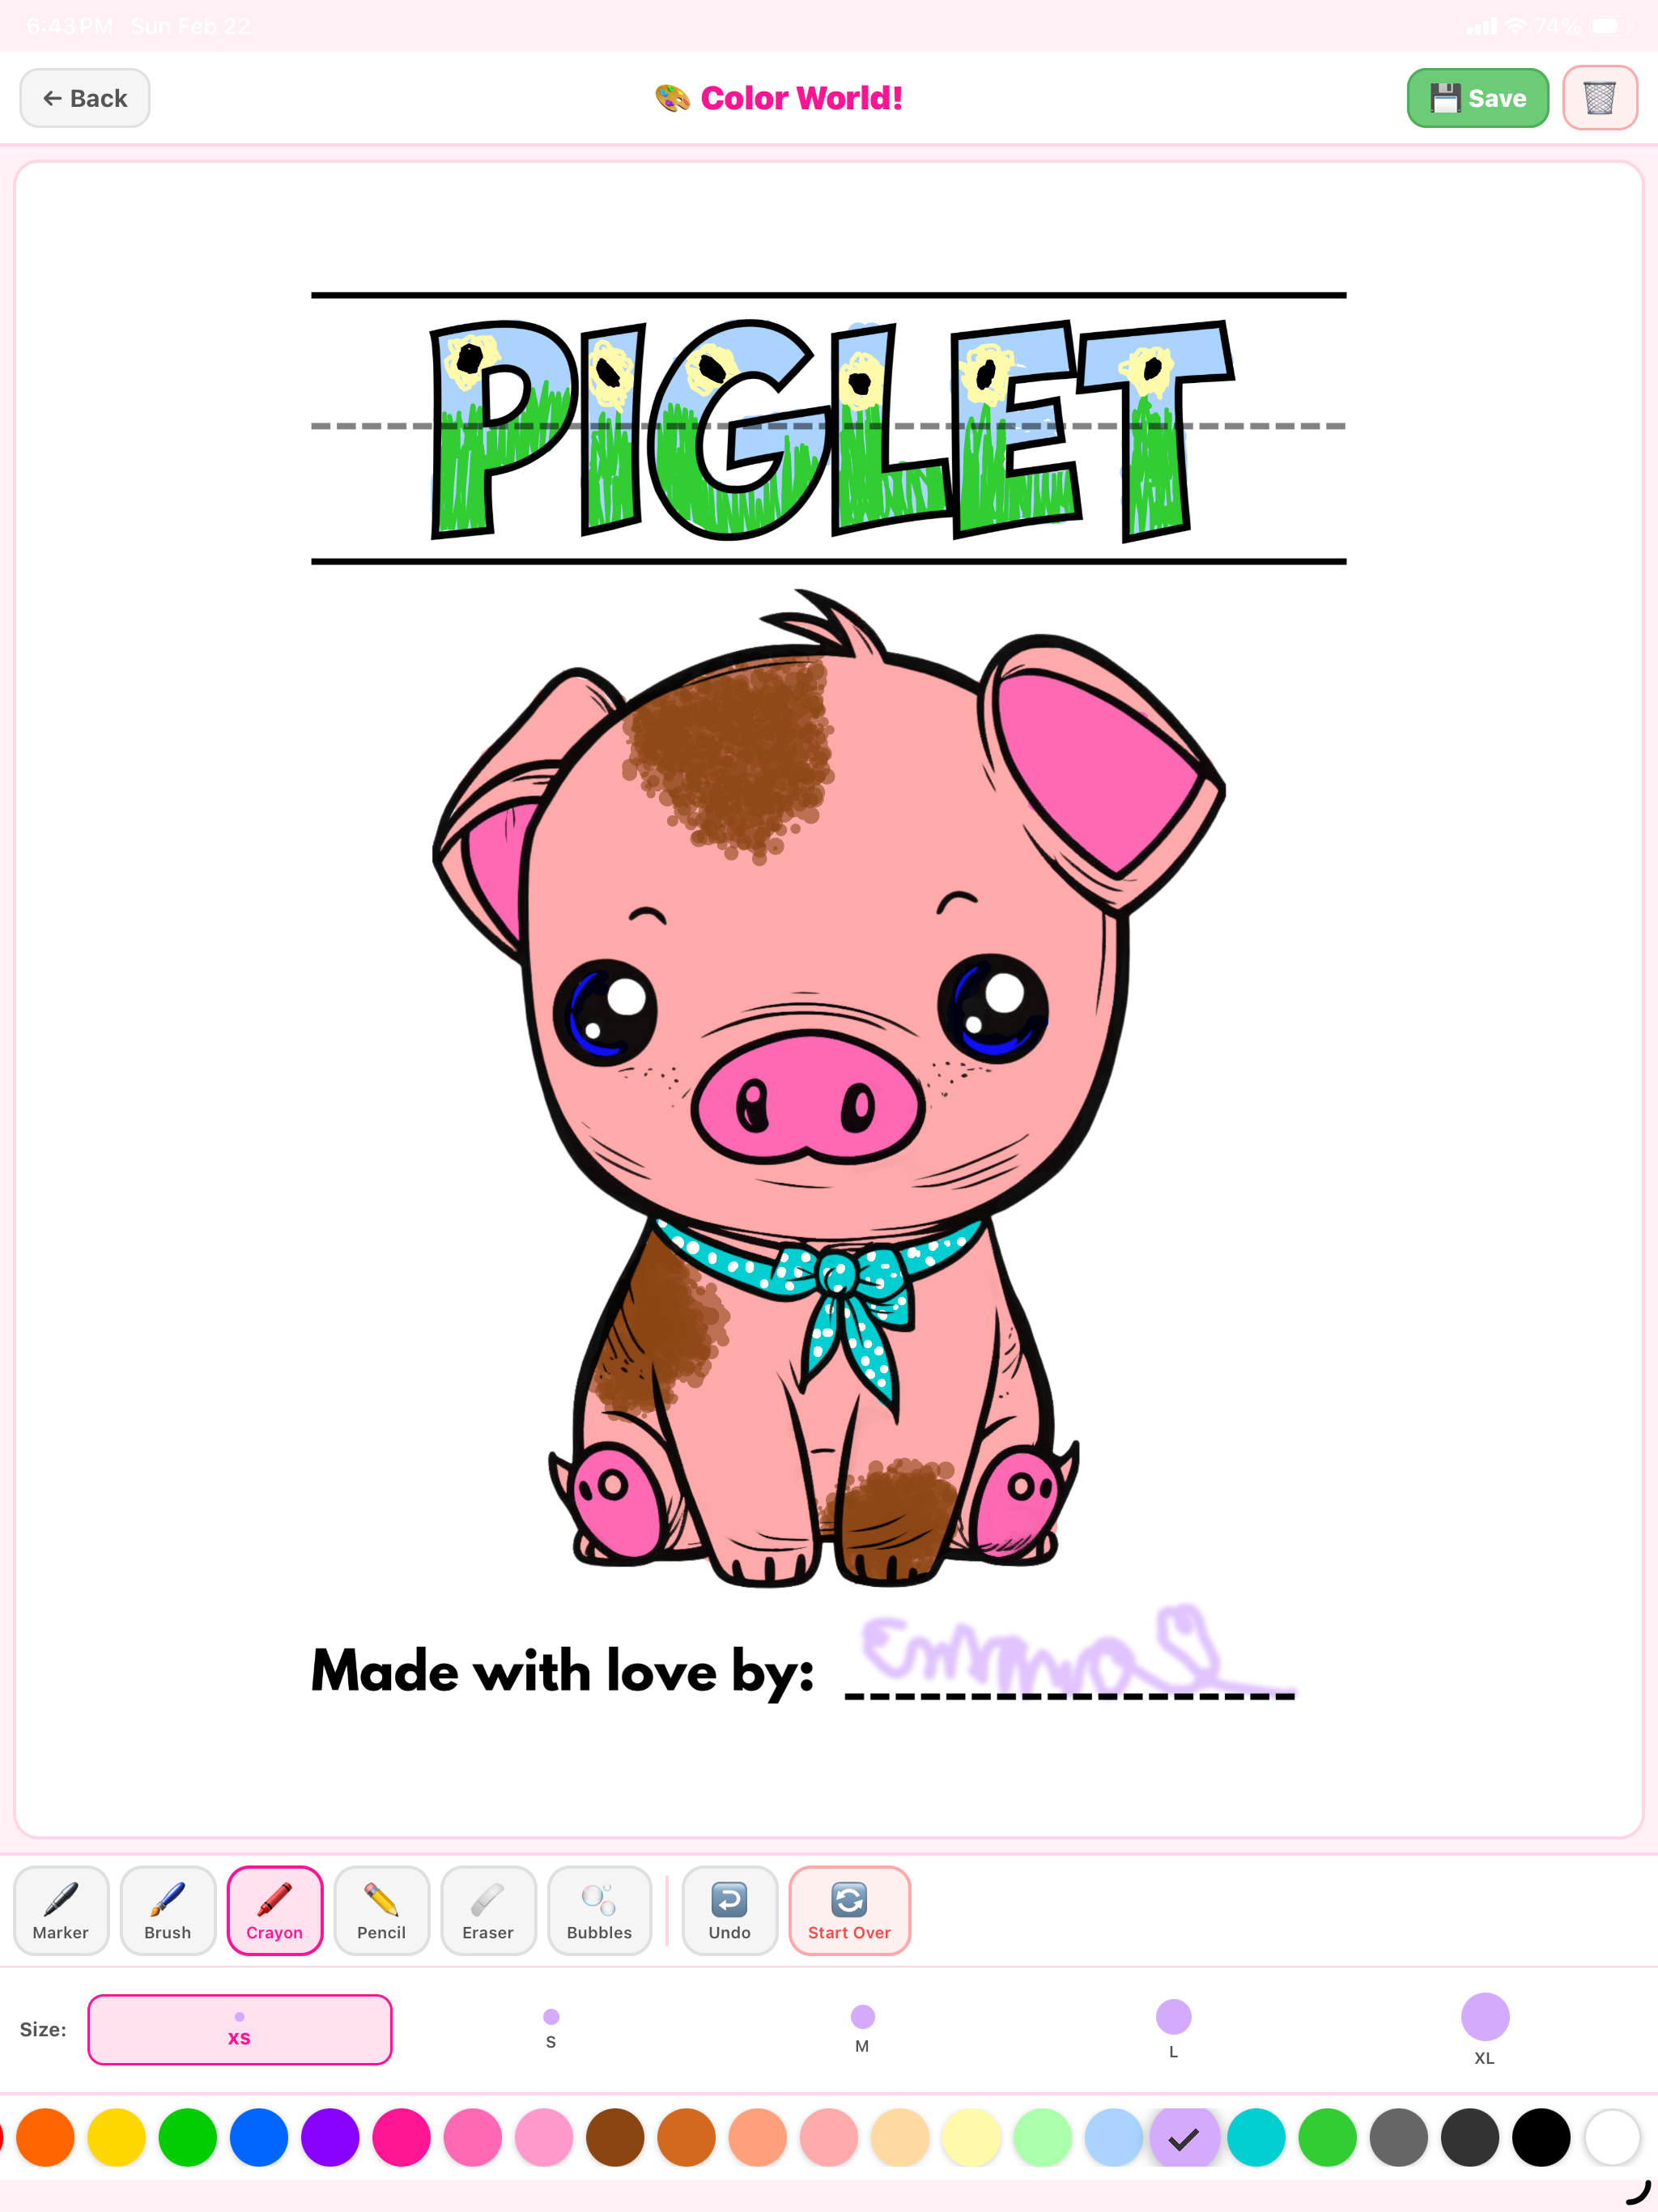Tap the pig's snout on the canvas
Image resolution: width=1658 pixels, height=2212 pixels.
(806, 1097)
